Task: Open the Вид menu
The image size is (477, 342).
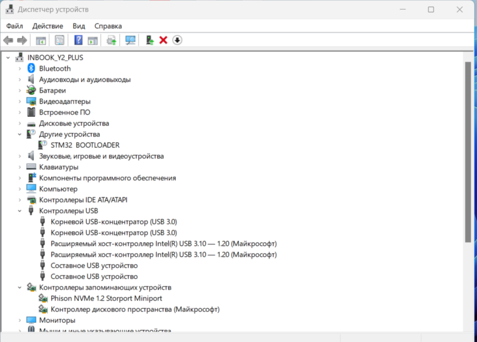Action: (79, 26)
